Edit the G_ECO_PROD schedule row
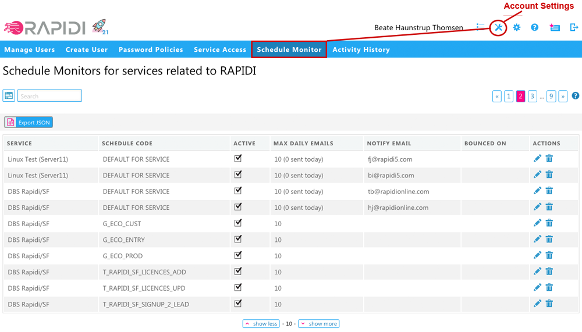Viewport: 582px width, 332px height. (537, 256)
